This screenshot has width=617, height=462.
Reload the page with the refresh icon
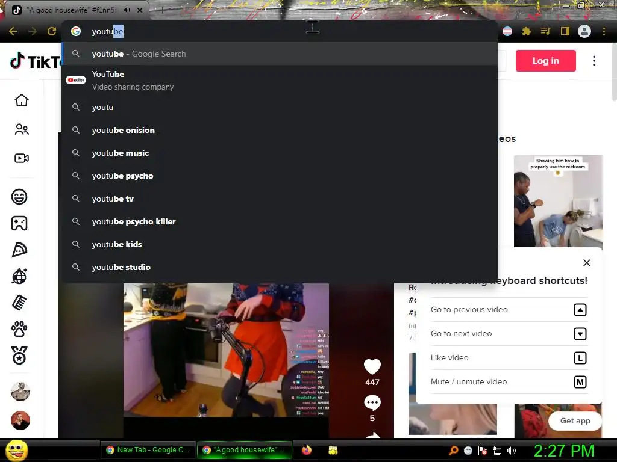(52, 31)
